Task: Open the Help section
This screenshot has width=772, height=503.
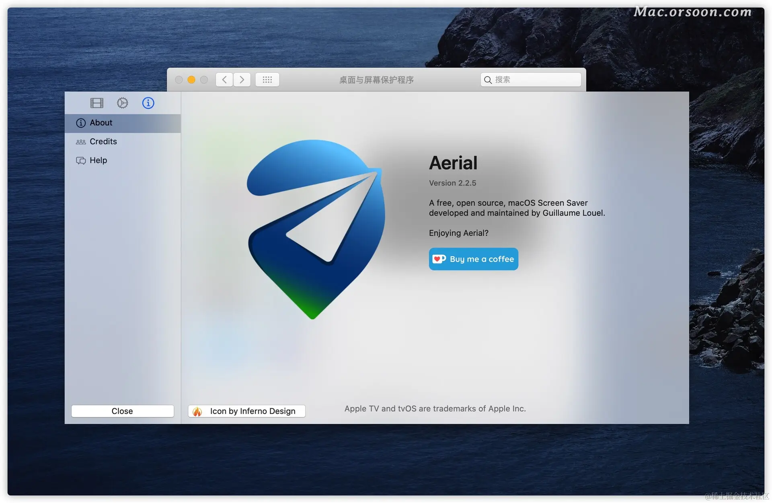Action: tap(98, 161)
